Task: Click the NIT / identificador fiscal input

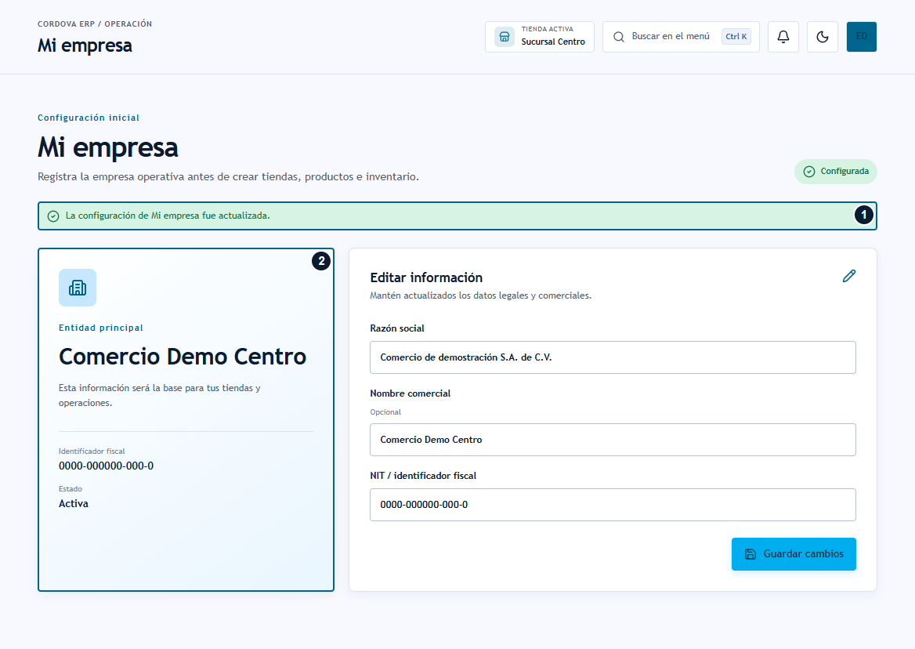Action: pos(613,504)
